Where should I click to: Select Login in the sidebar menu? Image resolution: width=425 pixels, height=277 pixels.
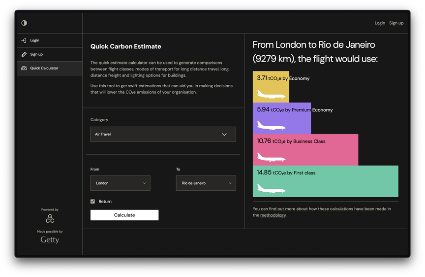coord(50,40)
